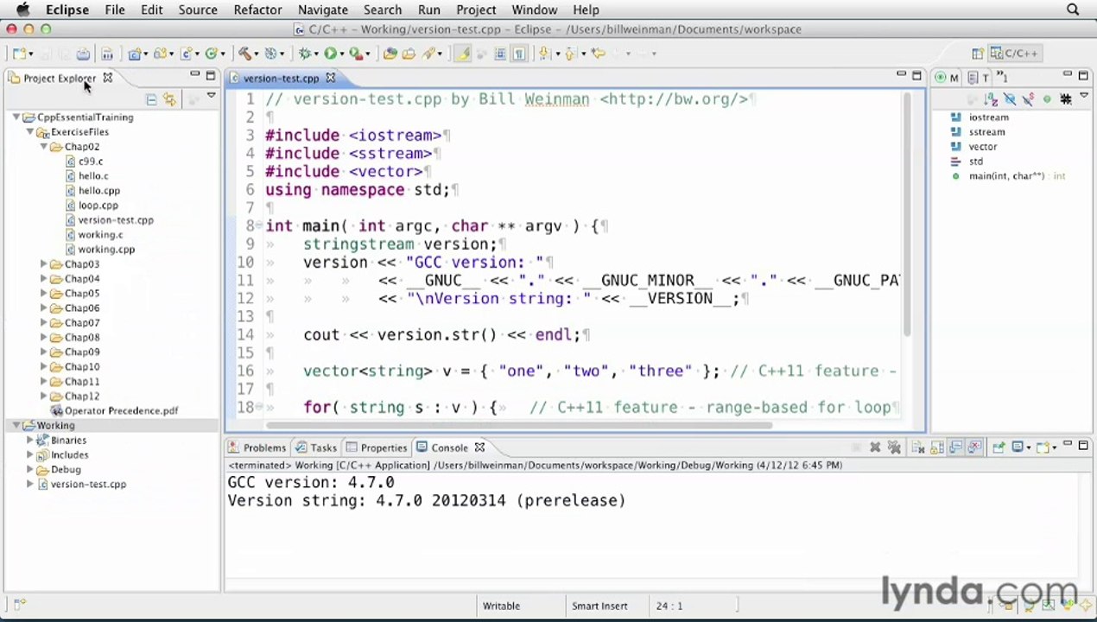
Task: Click the Open Perspective icon
Action: (x=978, y=54)
